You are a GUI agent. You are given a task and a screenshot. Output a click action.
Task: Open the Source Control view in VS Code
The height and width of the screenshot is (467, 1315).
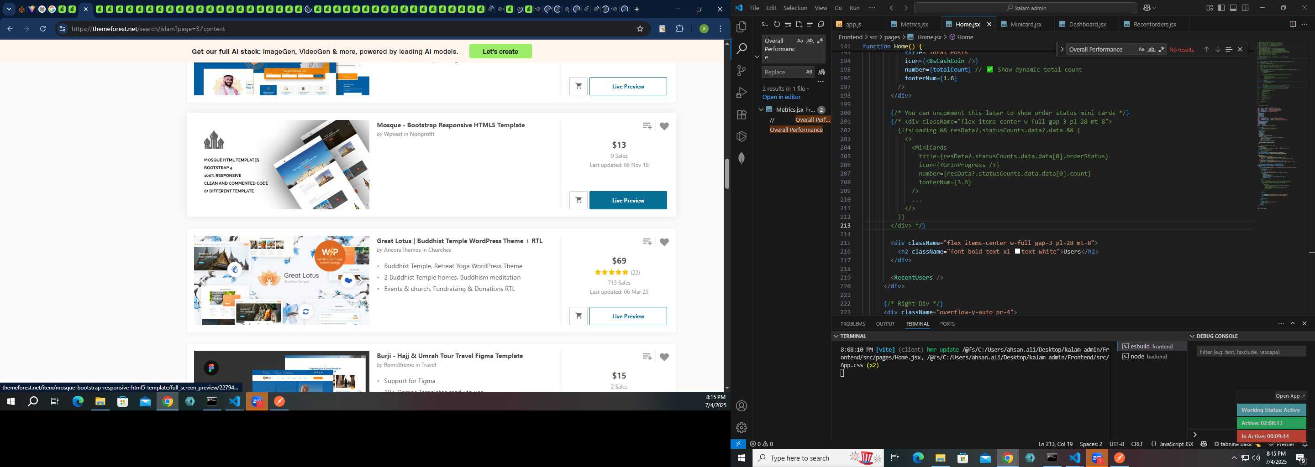[742, 71]
